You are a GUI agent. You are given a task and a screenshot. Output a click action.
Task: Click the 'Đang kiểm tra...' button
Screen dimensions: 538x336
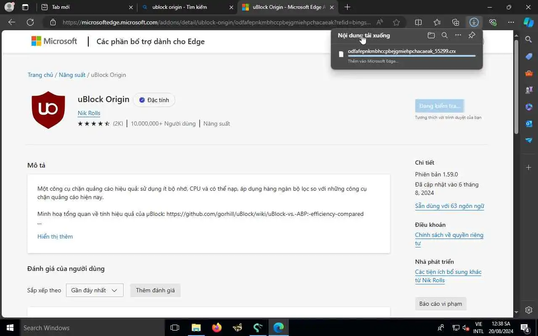point(440,106)
